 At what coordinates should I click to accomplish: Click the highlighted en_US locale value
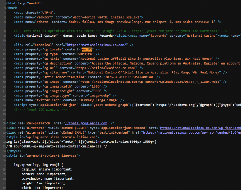pos(87,49)
